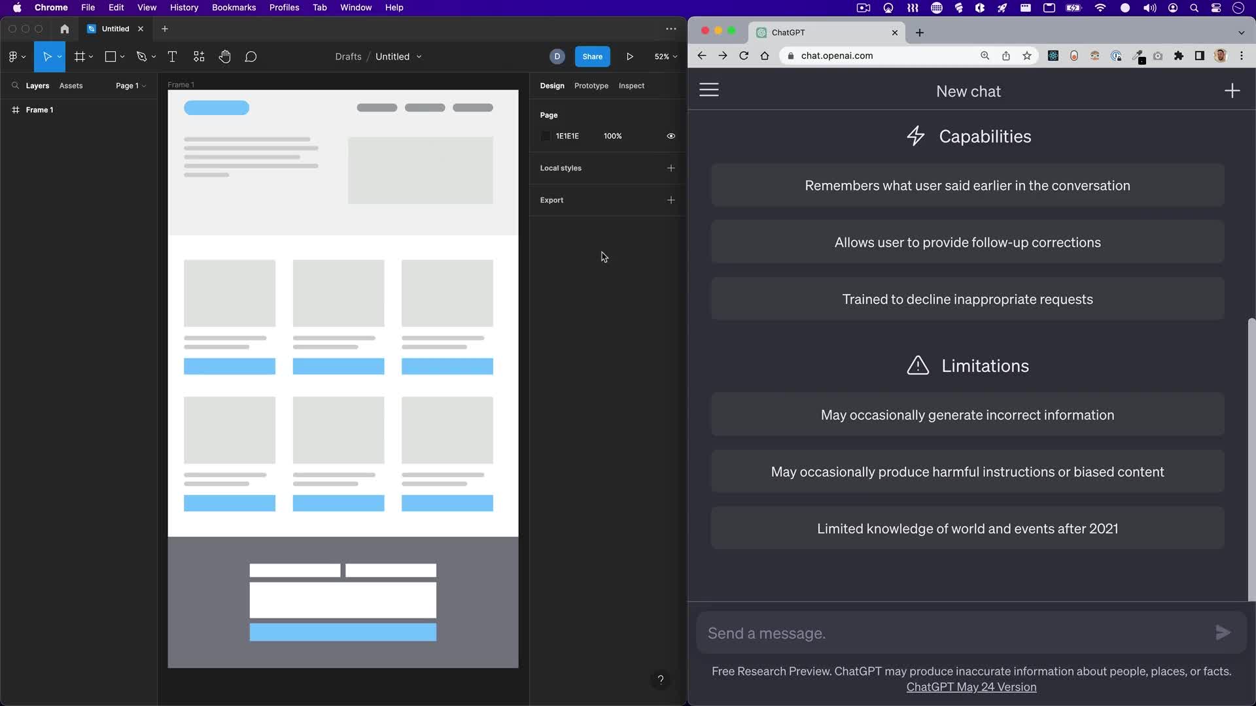Select the Hand tool
1256x706 pixels.
224,57
